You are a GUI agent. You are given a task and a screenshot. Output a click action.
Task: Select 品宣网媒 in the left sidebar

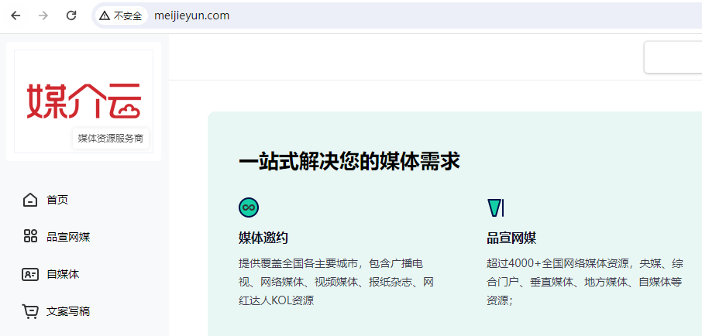[x=68, y=237]
